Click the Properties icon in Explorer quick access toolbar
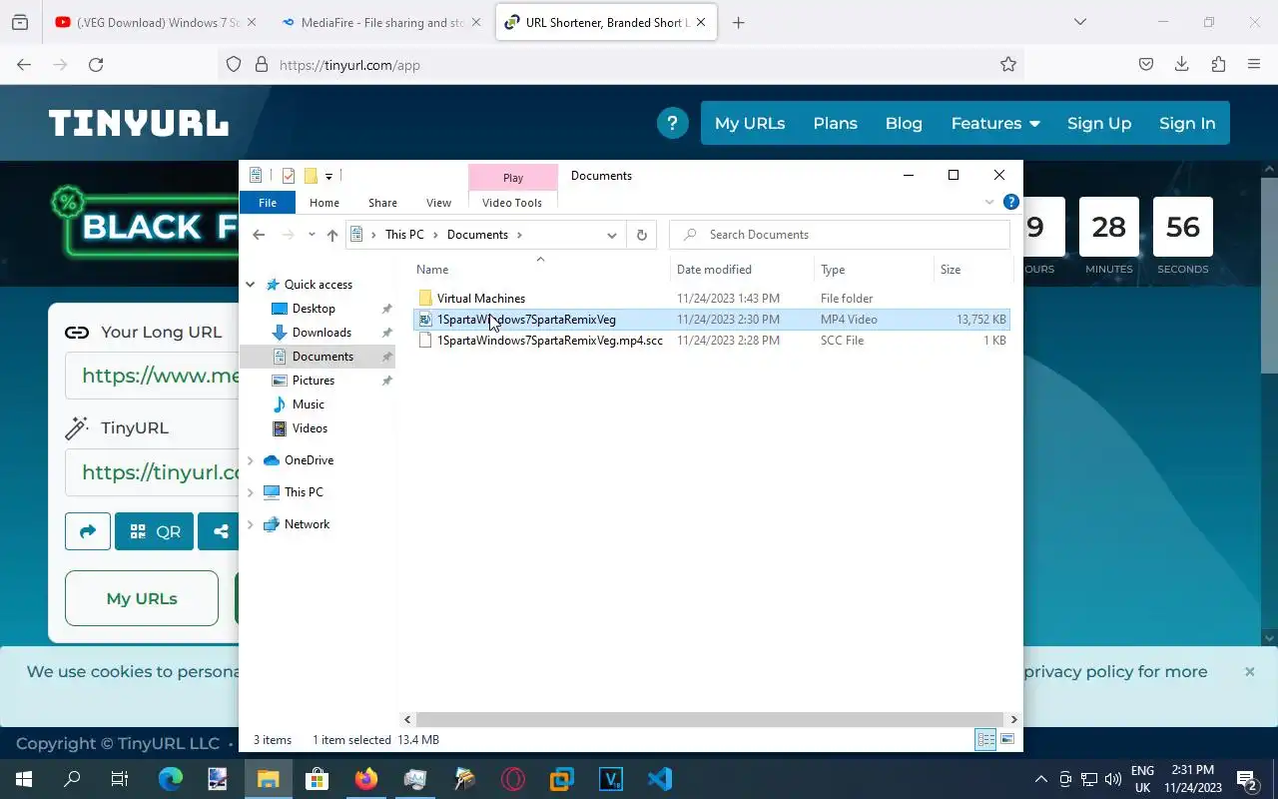This screenshot has width=1278, height=799. coord(289,176)
